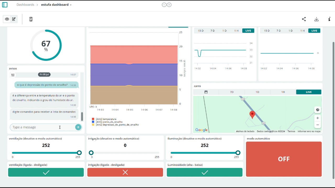Click the Arduino infinity logo
This screenshot has height=188, width=335.
click(167, 5)
